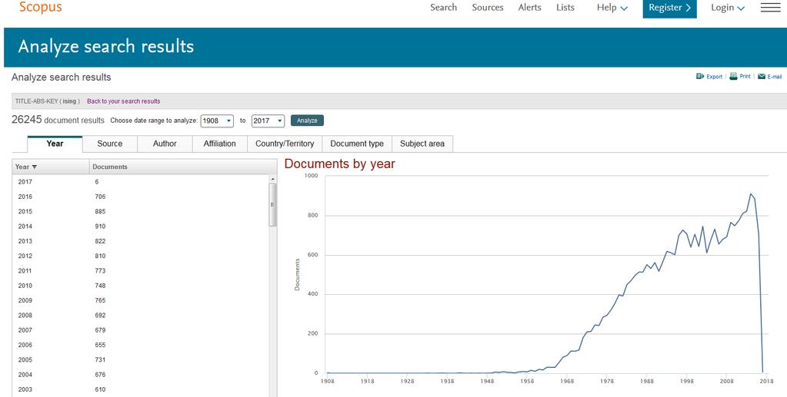Viewport: 787px width, 397px height.
Task: Switch to the Subject area tab
Action: 422,144
